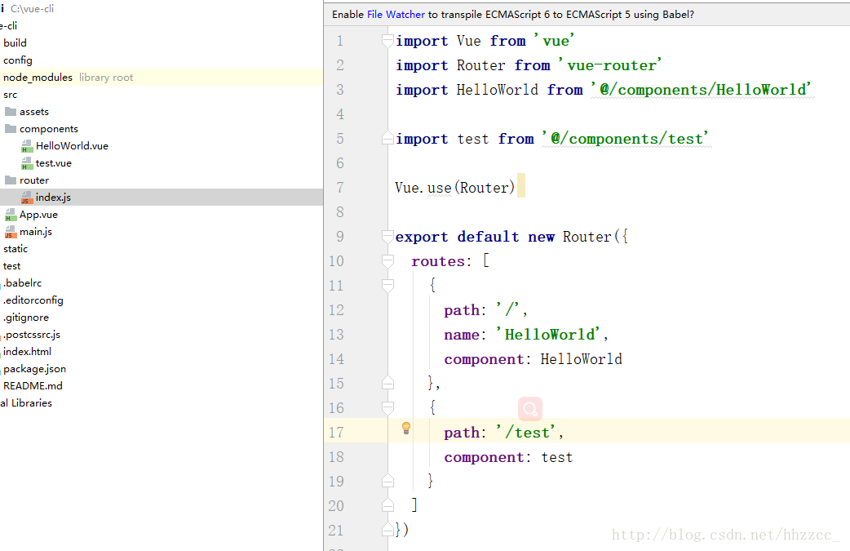This screenshot has height=551, width=850.
Task: Click 'component: test' on line 18
Action: pos(508,457)
